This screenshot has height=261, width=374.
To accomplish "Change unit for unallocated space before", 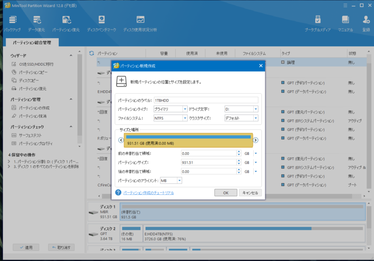I will pyautogui.click(x=256, y=154).
